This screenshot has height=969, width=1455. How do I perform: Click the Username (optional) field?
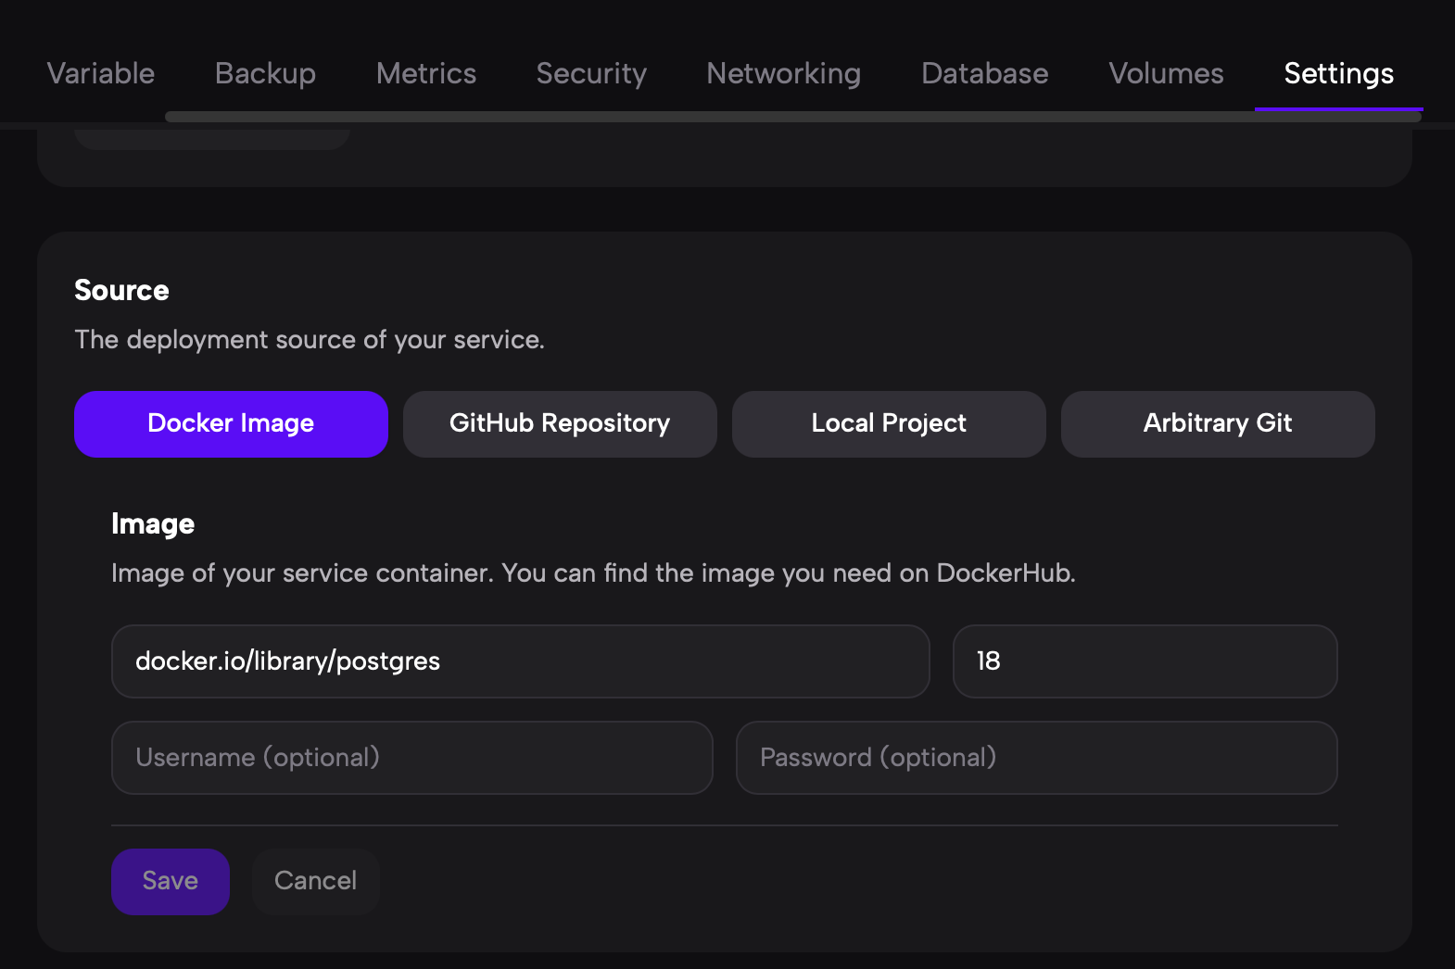pyautogui.click(x=411, y=758)
